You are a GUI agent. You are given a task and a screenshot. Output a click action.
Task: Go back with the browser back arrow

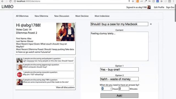point(2,1)
